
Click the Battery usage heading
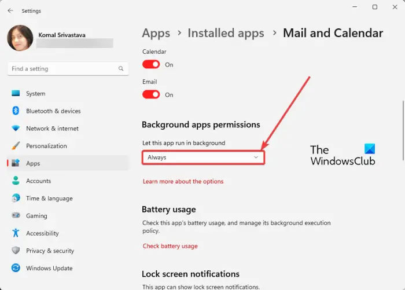(x=169, y=209)
